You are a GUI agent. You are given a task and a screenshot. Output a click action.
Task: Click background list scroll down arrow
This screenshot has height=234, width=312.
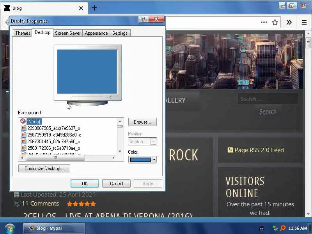click(120, 151)
